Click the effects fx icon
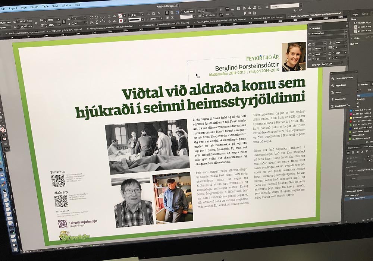 pos(159,13)
